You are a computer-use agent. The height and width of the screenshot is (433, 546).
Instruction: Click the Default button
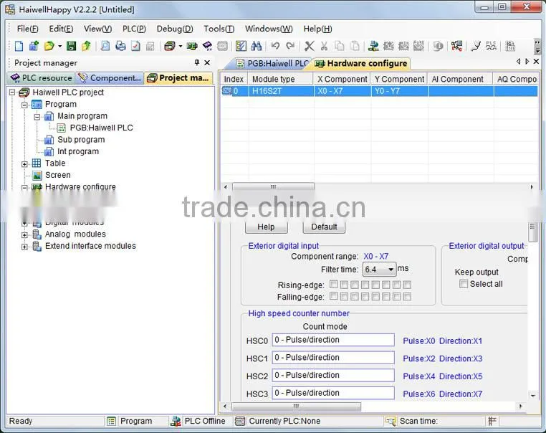tap(324, 227)
